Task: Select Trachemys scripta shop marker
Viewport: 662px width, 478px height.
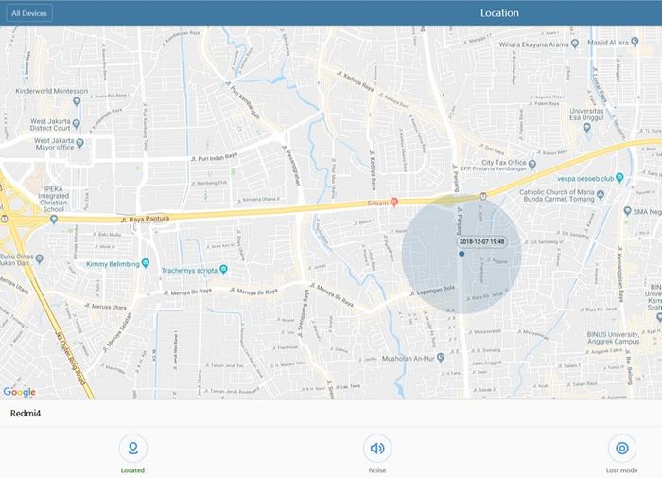Action: click(224, 269)
